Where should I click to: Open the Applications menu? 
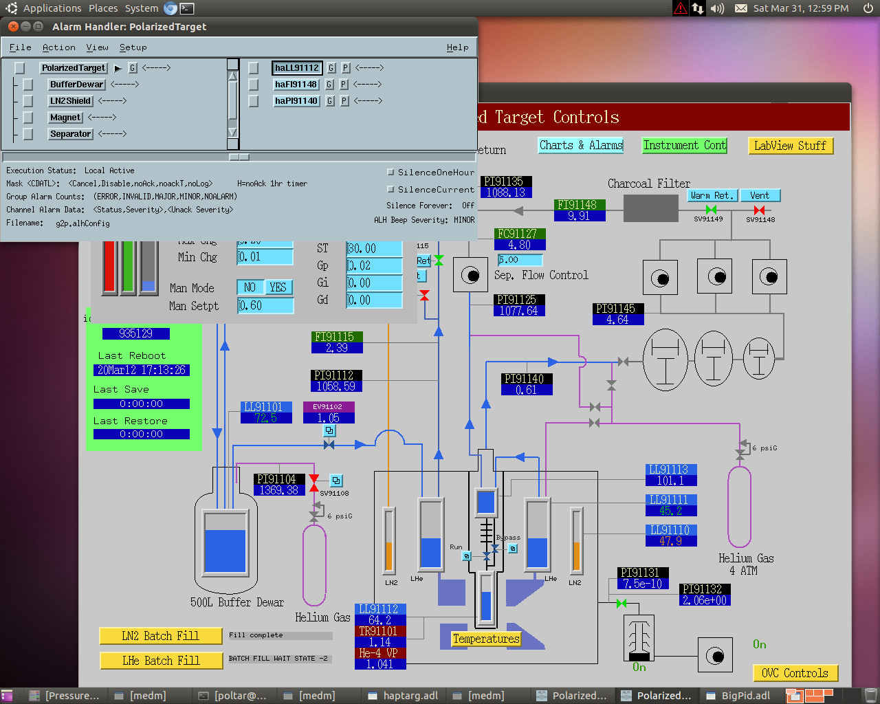pos(52,8)
